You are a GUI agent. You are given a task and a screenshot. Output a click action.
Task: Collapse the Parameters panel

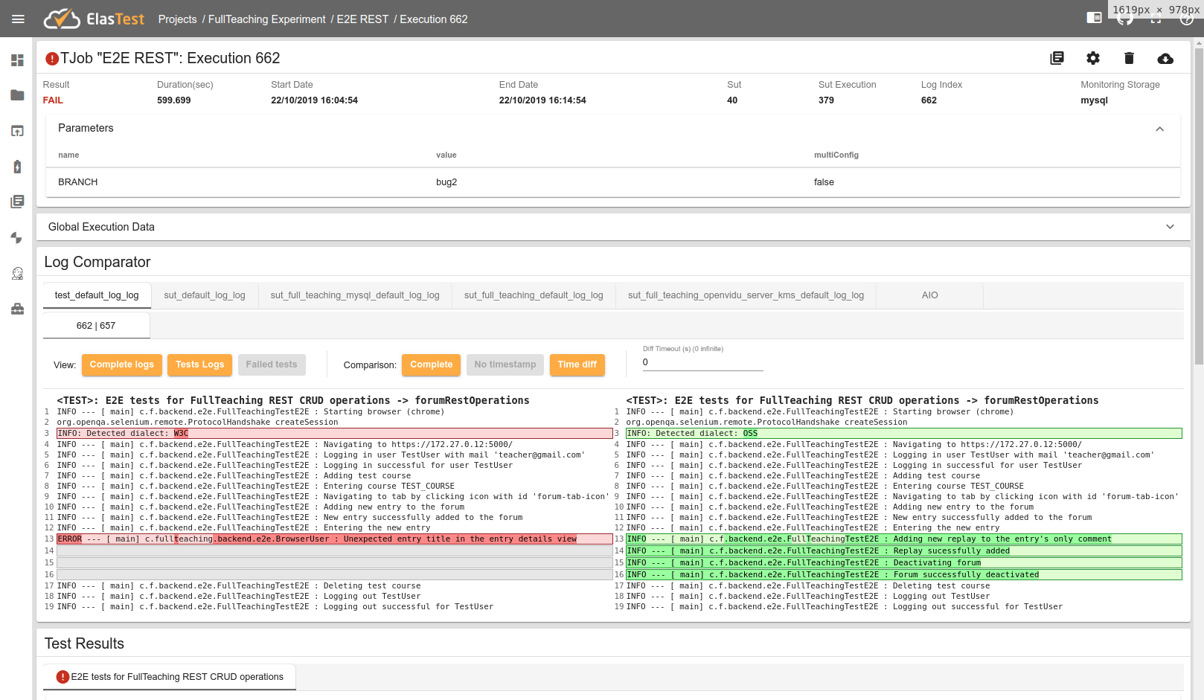pos(1159,129)
